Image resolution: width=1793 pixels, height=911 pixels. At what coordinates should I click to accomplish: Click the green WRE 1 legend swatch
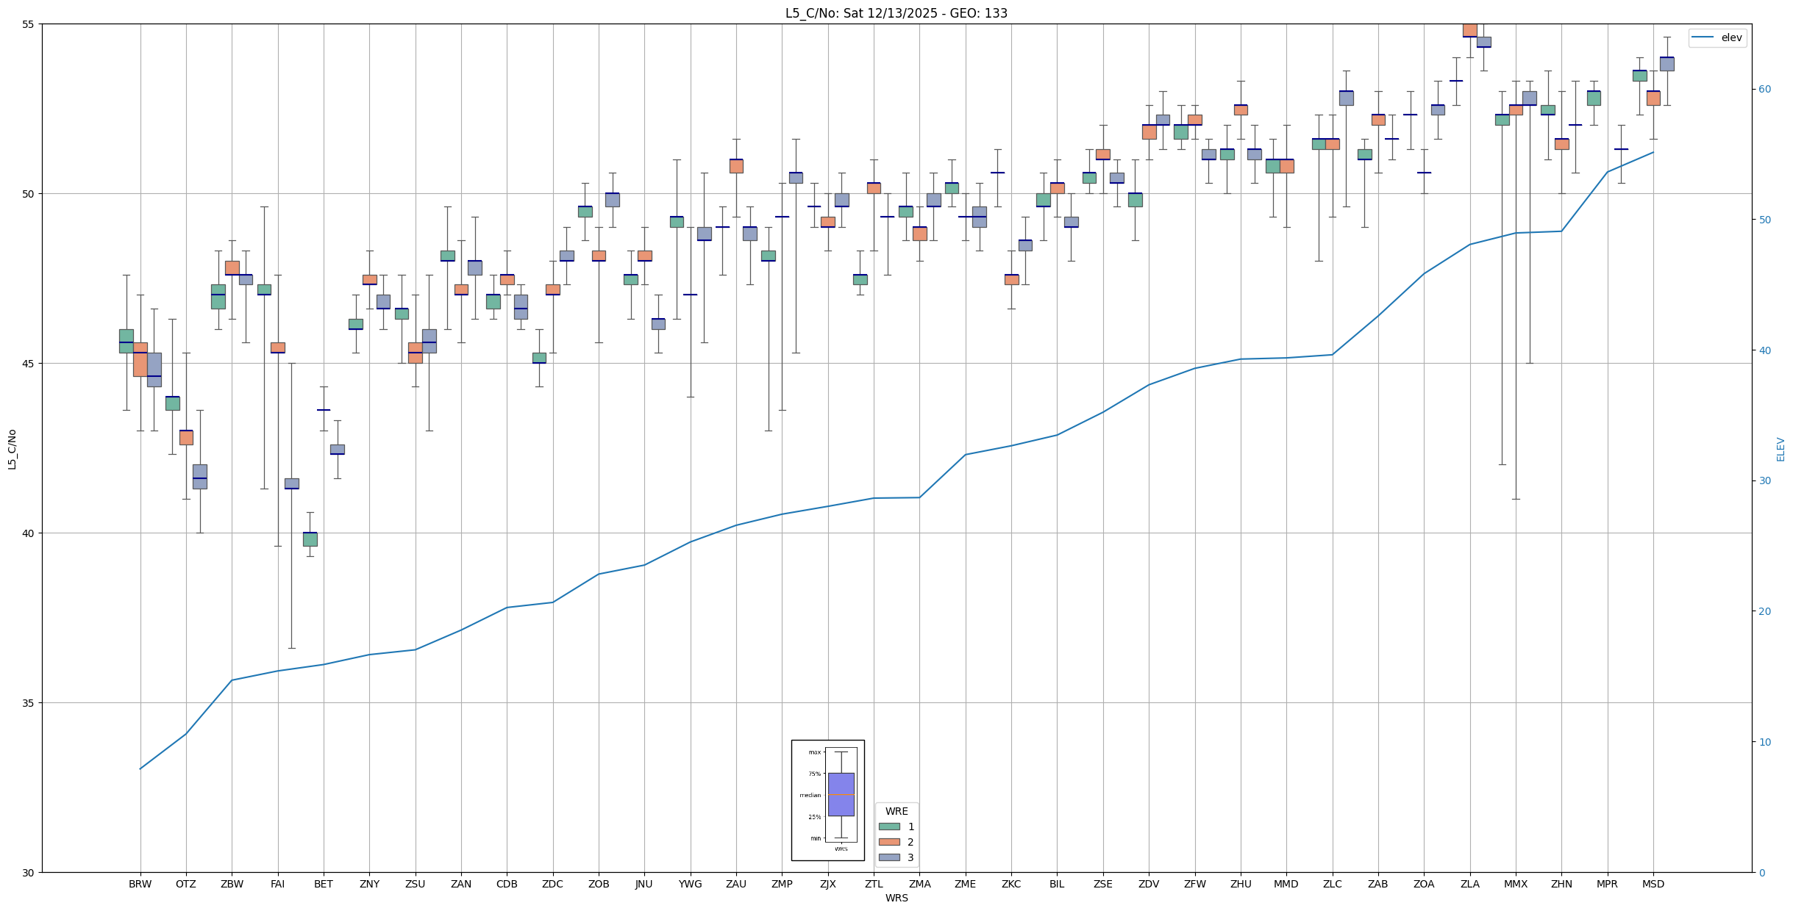click(888, 827)
